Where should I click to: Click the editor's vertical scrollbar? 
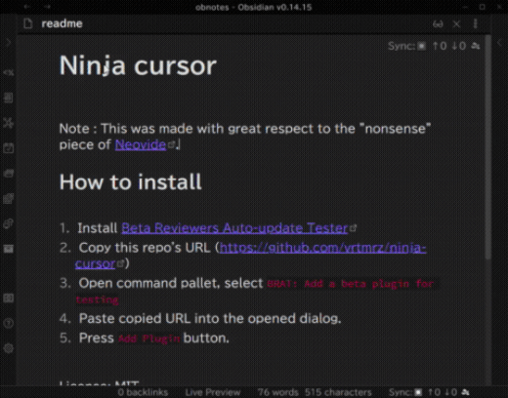tap(487, 147)
